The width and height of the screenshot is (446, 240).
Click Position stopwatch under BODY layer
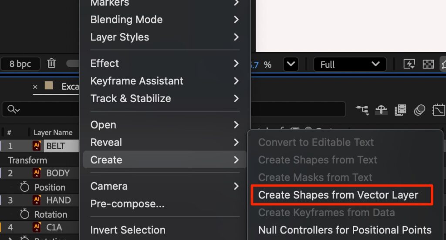click(x=25, y=187)
